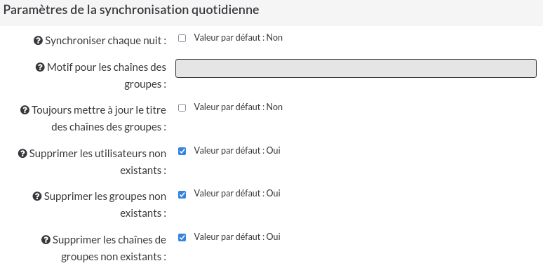Click help icon beside Synchroniser chaque nuit

(38, 41)
